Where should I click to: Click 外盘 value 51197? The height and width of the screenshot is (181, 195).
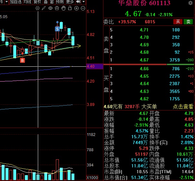[142, 154]
